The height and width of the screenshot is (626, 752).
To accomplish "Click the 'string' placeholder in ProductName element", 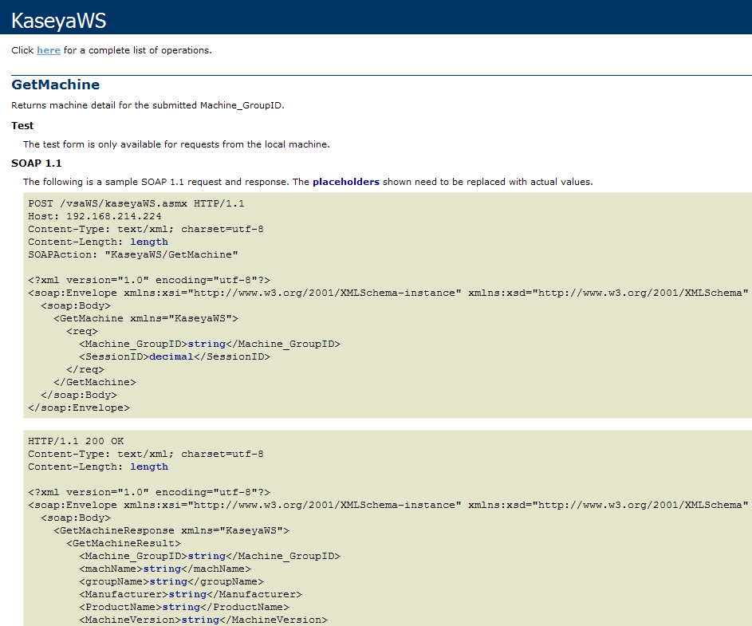I will [181, 608].
